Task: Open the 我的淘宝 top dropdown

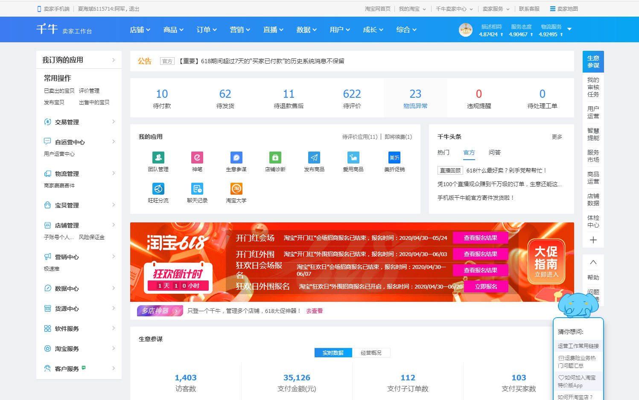Action: tap(412, 9)
